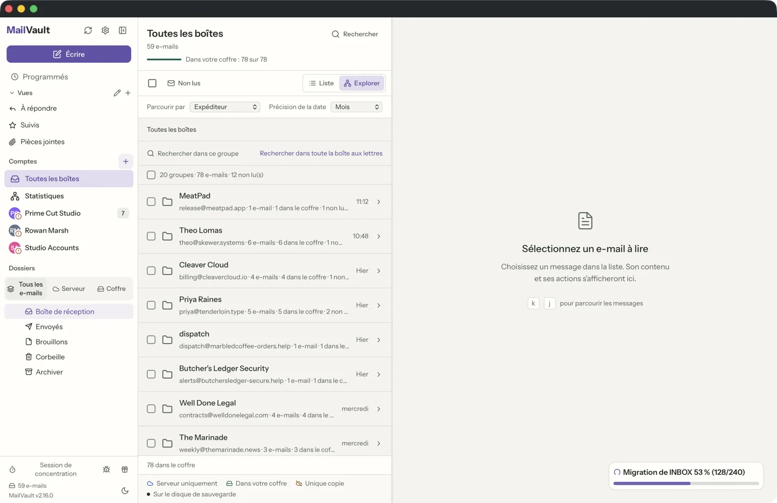Switch to Explorer view tab
This screenshot has width=777, height=503.
click(x=362, y=83)
